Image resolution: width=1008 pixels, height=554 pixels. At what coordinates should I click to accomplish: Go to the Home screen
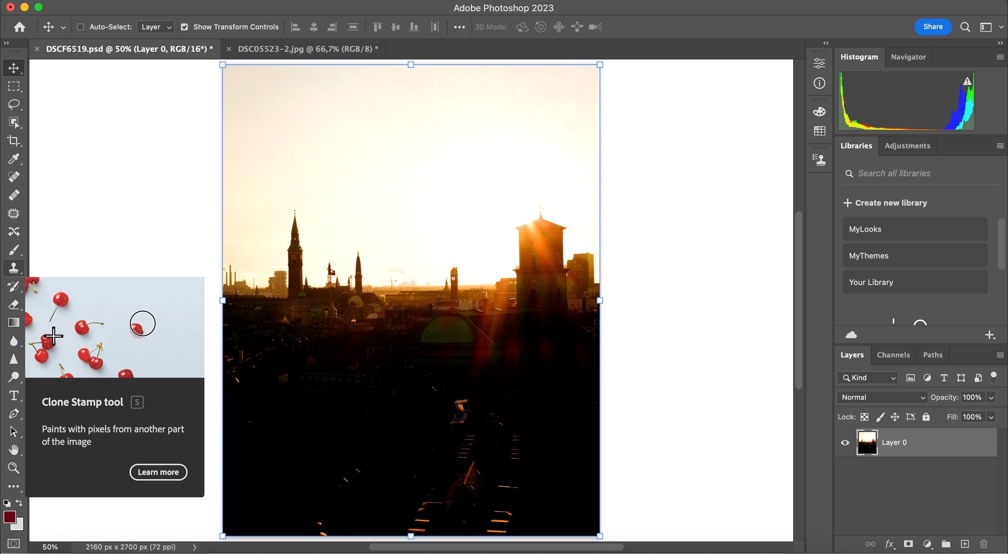tap(20, 27)
